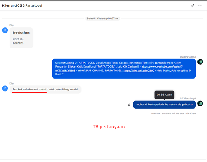Click the hash symbol beside agent reply
Viewport: 207px width, 162px height.
129,104
